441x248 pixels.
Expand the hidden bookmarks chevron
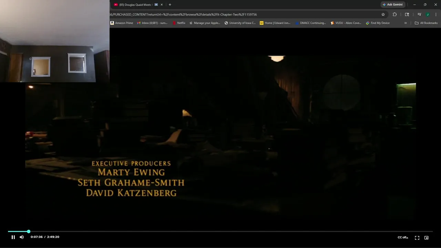pos(406,23)
